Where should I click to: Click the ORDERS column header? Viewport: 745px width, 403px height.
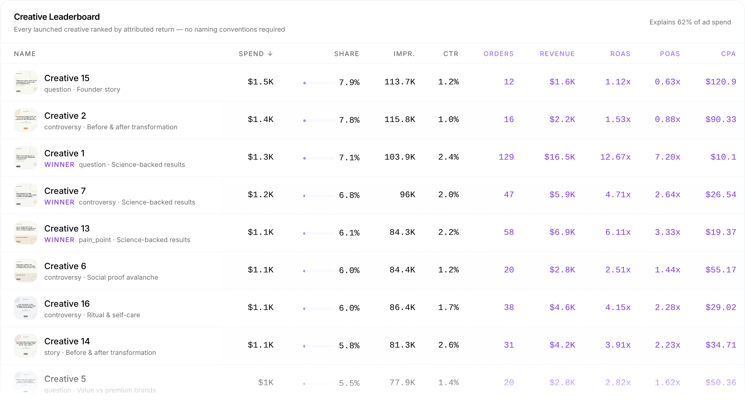pyautogui.click(x=499, y=54)
